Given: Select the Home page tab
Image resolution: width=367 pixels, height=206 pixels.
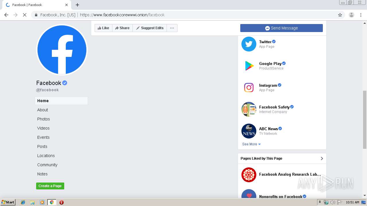Looking at the screenshot, I should (x=61, y=101).
